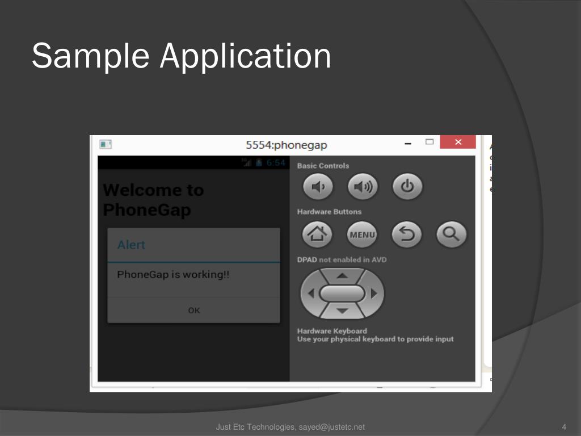
Task: Click the battery icon in Android status bar
Action: pyautogui.click(x=259, y=162)
